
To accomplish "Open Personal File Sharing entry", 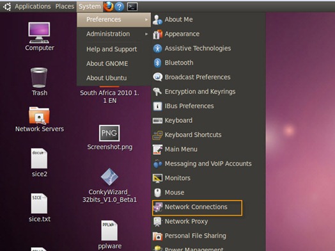I will pos(208,236).
